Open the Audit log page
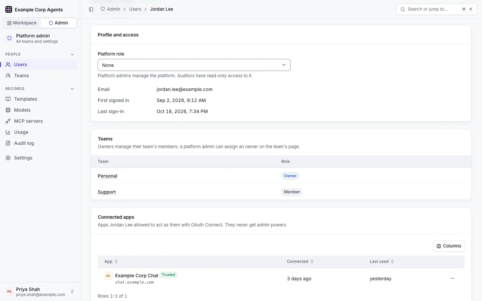Viewport: 482px width, 301px height. click(x=40, y=143)
